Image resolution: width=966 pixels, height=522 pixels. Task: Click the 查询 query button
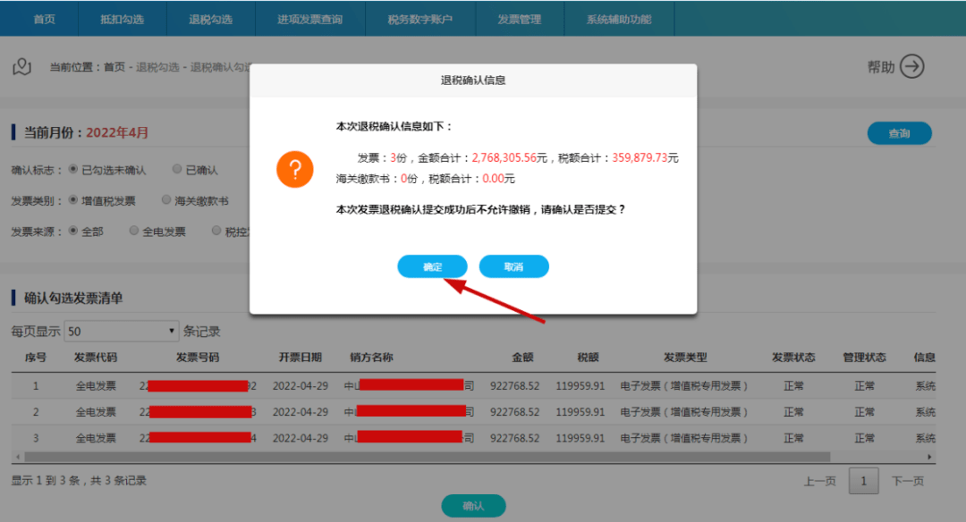900,132
